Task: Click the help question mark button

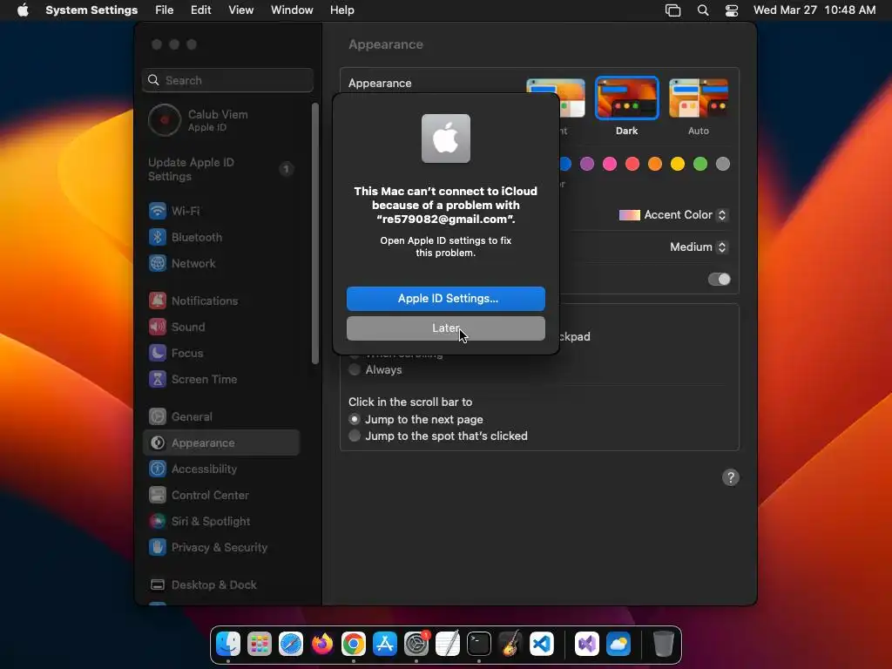Action: [x=731, y=477]
